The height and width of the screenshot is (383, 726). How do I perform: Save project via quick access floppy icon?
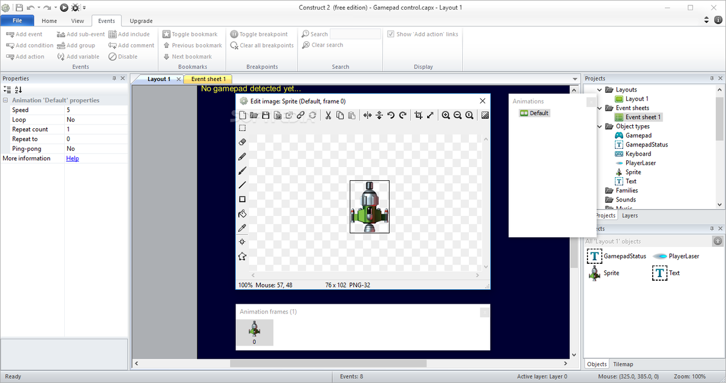(x=19, y=7)
